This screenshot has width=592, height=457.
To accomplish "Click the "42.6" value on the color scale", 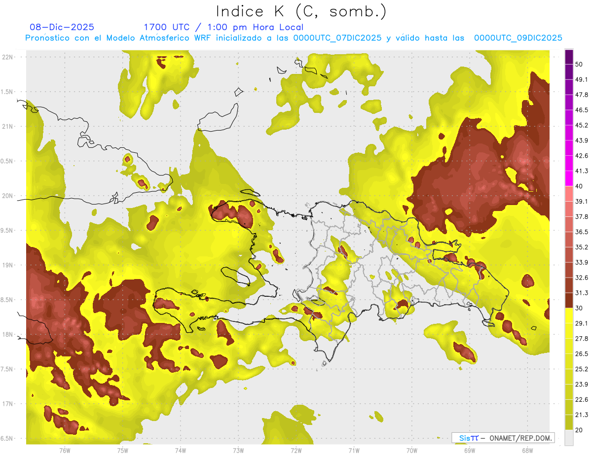I will (x=582, y=156).
